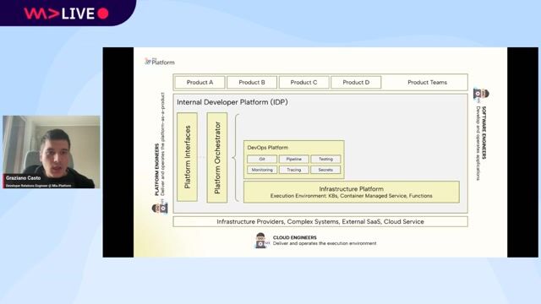Select the speaker webcam thumbnail
This screenshot has width=541, height=304.
tap(52, 152)
